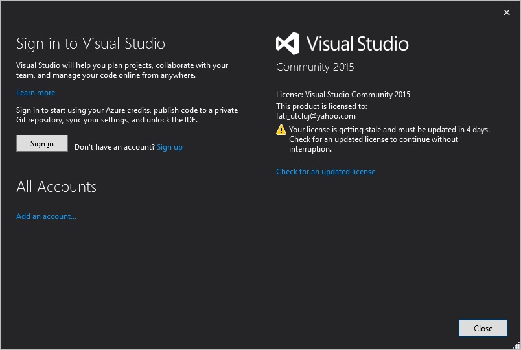Click 'License: Visual Studio Community 2015' text
The height and width of the screenshot is (350, 521).
coord(343,95)
